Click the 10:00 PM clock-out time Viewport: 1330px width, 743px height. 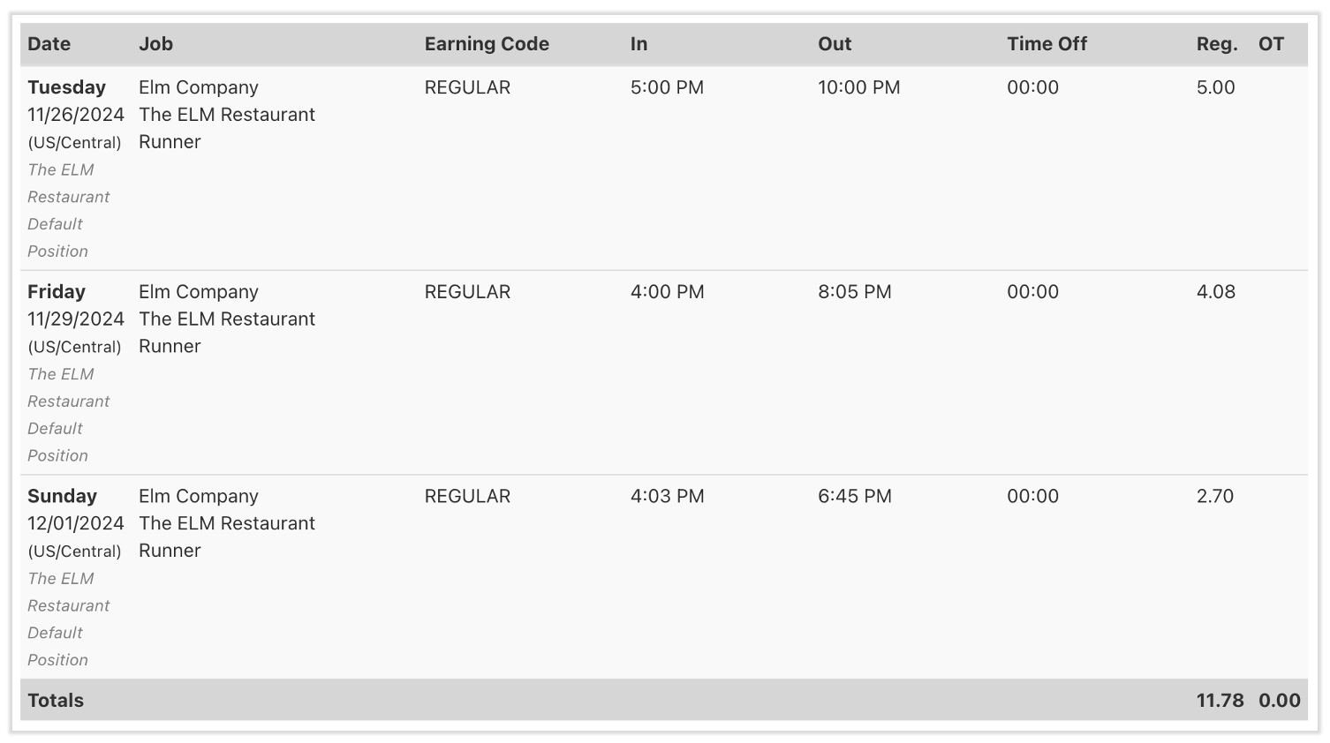(x=858, y=87)
